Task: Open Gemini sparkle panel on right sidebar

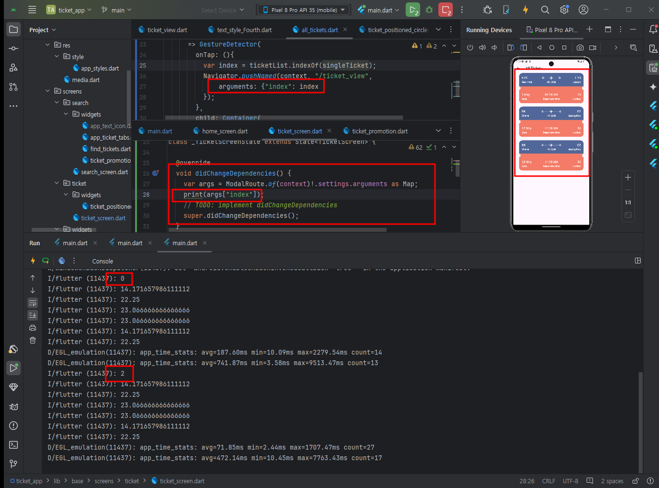Action: click(653, 87)
